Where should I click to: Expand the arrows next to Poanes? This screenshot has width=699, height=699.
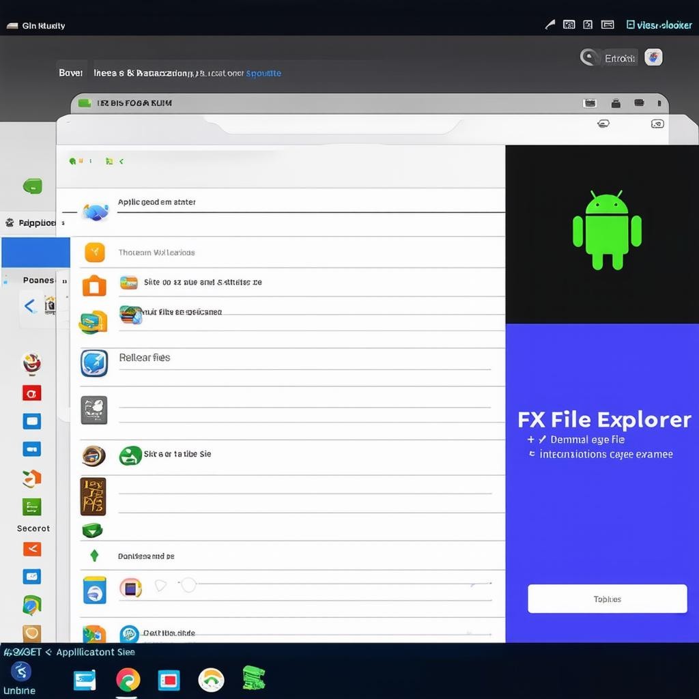pos(64,281)
